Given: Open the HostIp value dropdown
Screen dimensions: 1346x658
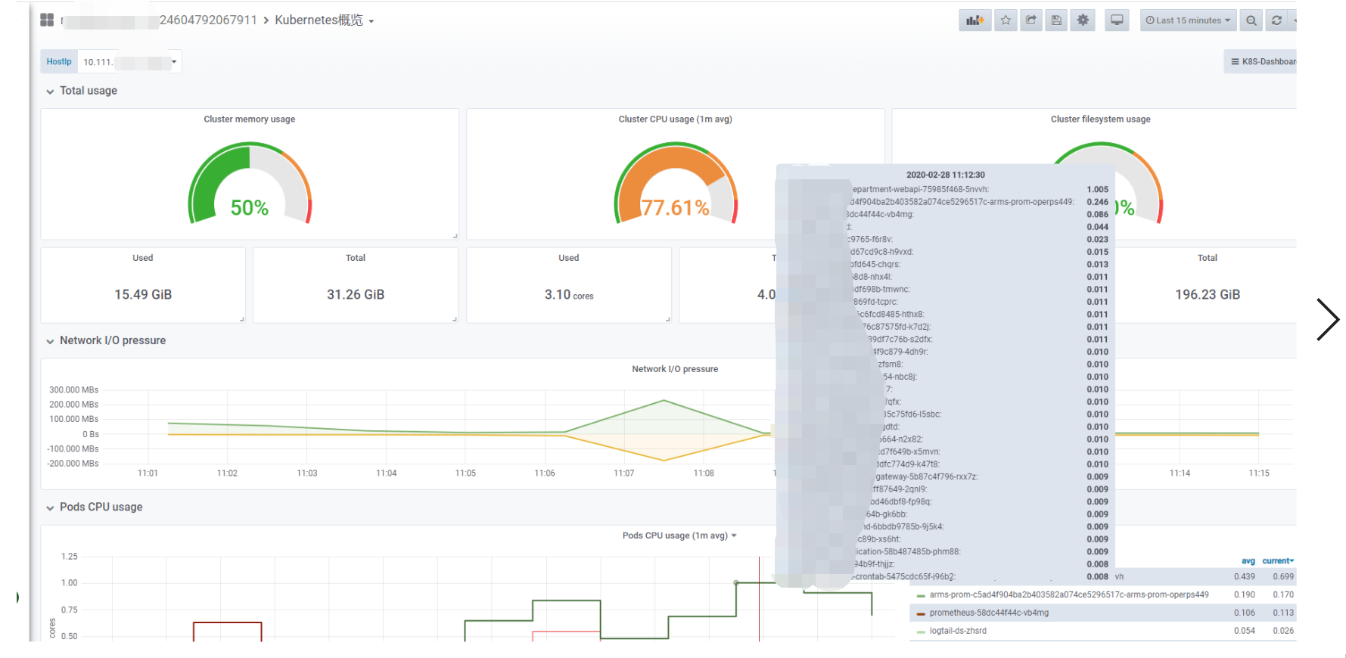Looking at the screenshot, I should point(129,62).
